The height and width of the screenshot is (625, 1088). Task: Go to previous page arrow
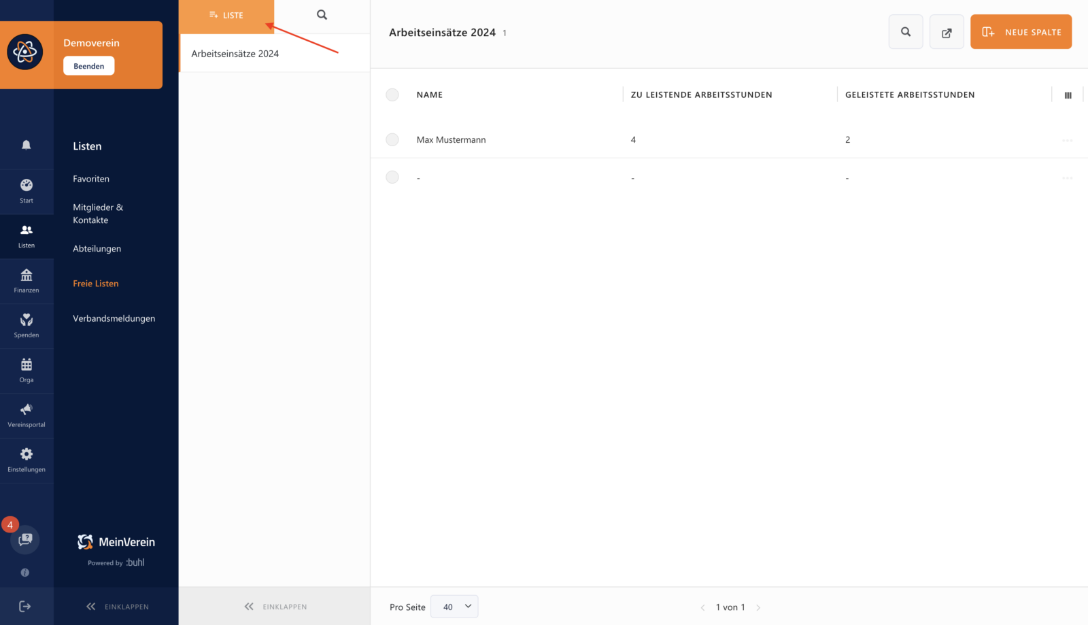click(702, 607)
